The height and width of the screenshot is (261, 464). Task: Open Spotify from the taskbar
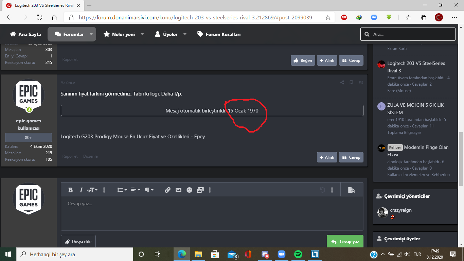298,254
